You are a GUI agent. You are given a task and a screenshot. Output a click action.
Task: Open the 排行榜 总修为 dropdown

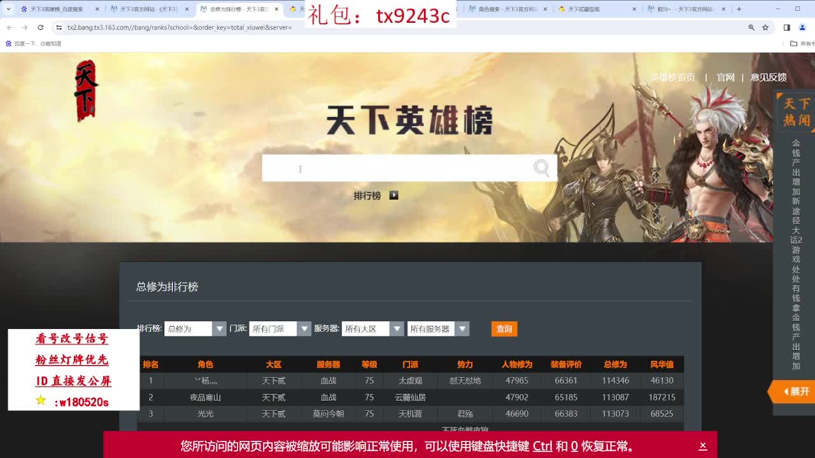(195, 329)
